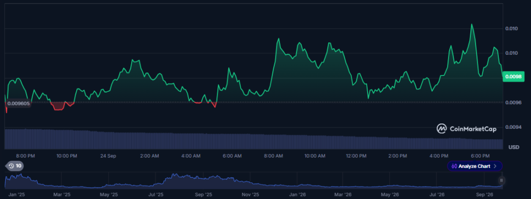This screenshot has width=531, height=199.
Task: Click the 8:00 AM time label
Action: point(274,156)
